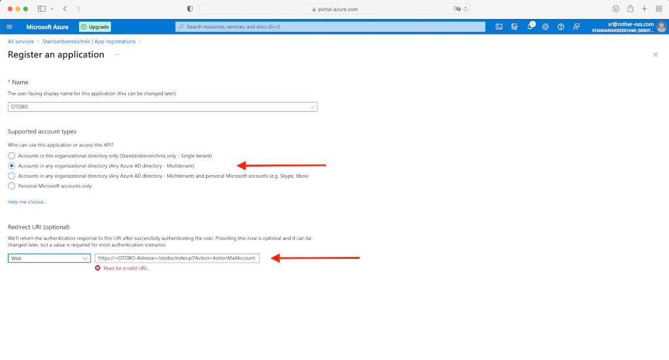This screenshot has height=360, width=669.
Task: Click the sr@rother-oss.com account name
Action: [630, 24]
